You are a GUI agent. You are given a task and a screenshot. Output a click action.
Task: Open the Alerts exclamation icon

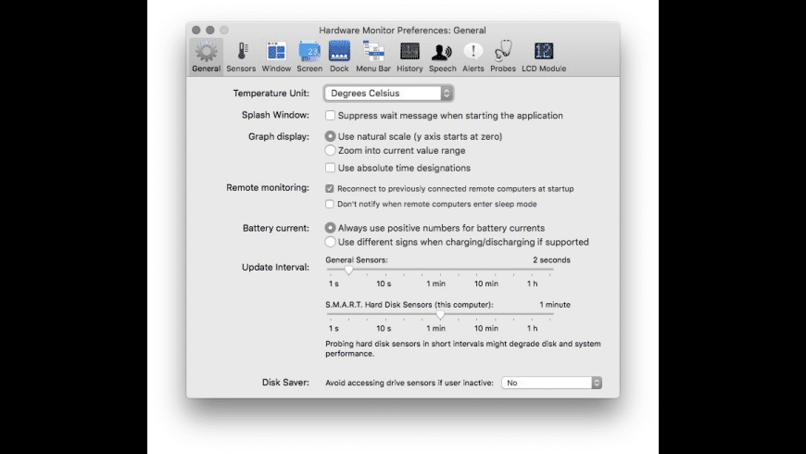472,51
